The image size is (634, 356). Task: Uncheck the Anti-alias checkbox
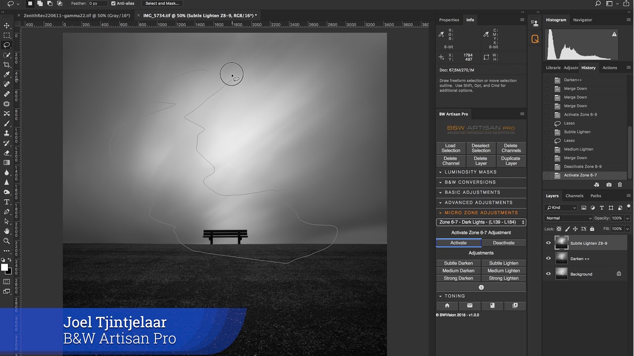click(113, 3)
